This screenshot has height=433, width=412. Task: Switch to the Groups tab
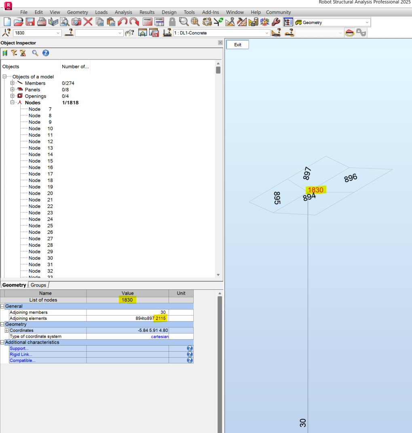click(x=38, y=285)
